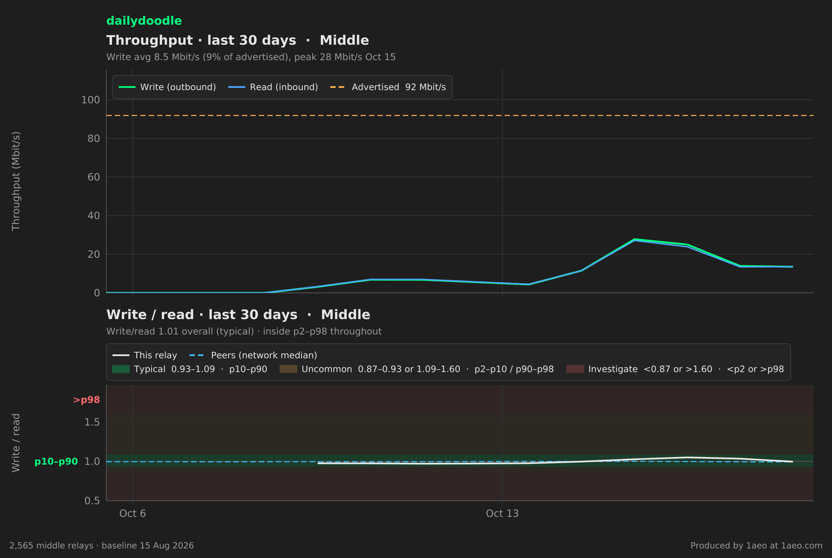Click the 1.5 tick on ratio axis
Viewport: 832px width, 558px height.
pyautogui.click(x=92, y=422)
